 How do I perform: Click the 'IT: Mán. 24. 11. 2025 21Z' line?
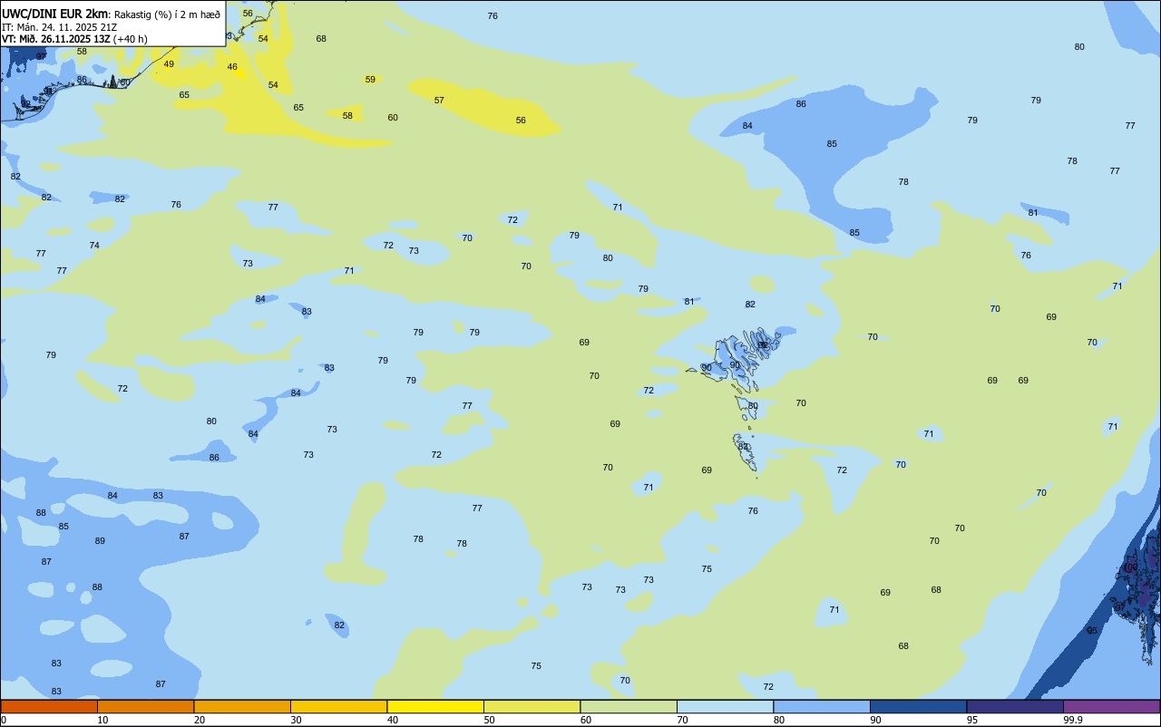[x=62, y=26]
